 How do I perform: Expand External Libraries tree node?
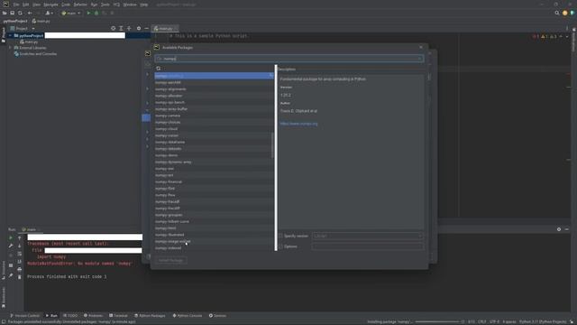pyautogui.click(x=10, y=48)
